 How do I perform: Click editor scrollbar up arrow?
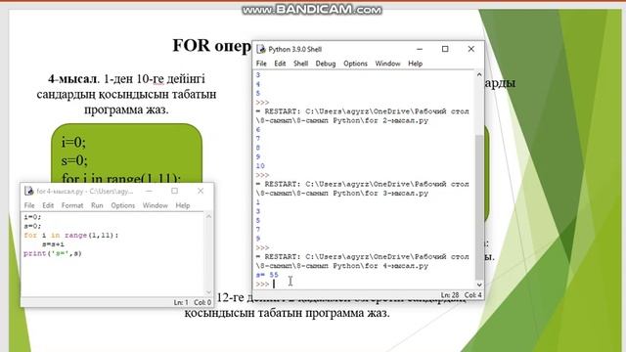[208, 216]
